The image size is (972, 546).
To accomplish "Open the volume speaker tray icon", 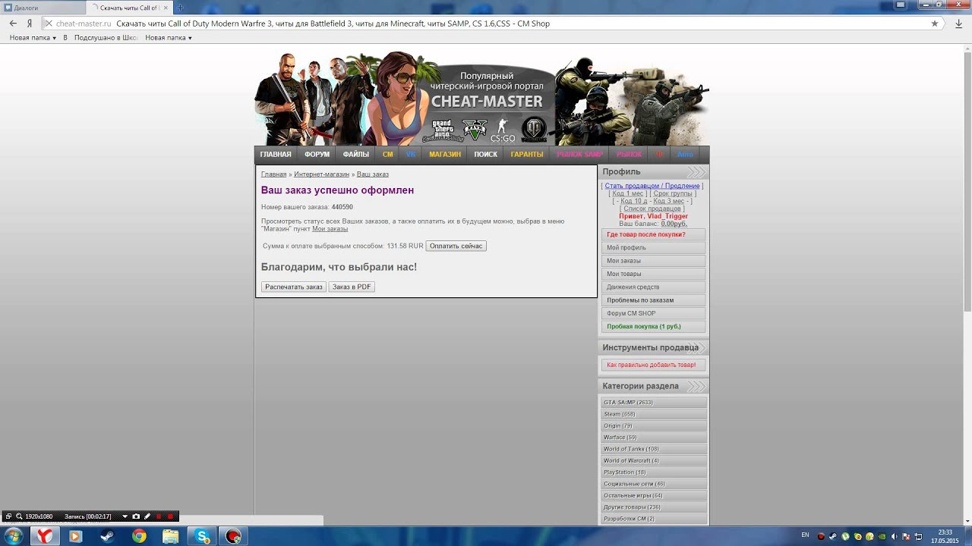I will pyautogui.click(x=894, y=536).
